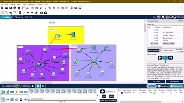Click the workspace horizontal scrollbar
Image resolution: width=184 pixels, height=103 pixels.
point(27,82)
